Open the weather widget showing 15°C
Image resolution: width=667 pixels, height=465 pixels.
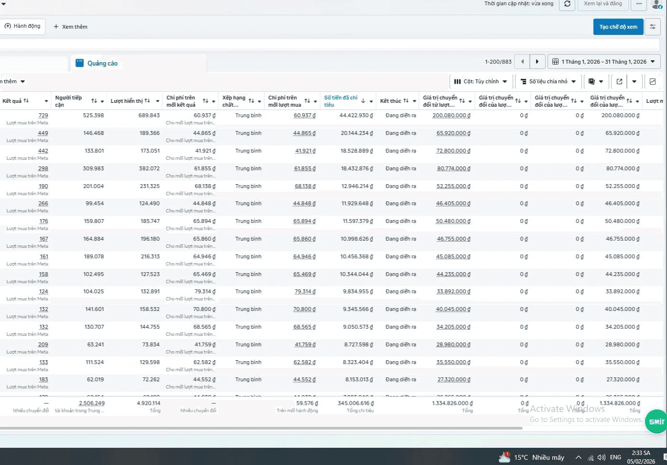click(531, 457)
